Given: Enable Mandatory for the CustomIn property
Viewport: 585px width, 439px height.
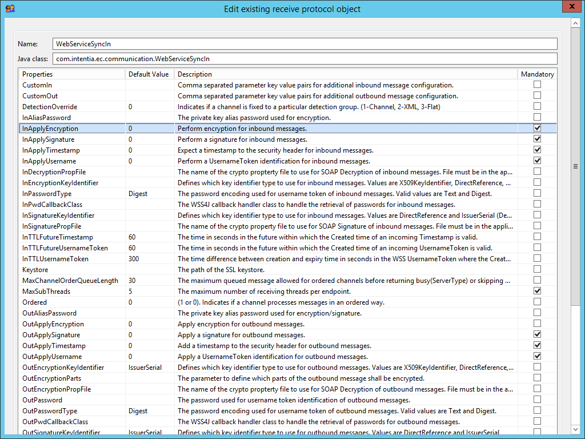Looking at the screenshot, I should [537, 85].
